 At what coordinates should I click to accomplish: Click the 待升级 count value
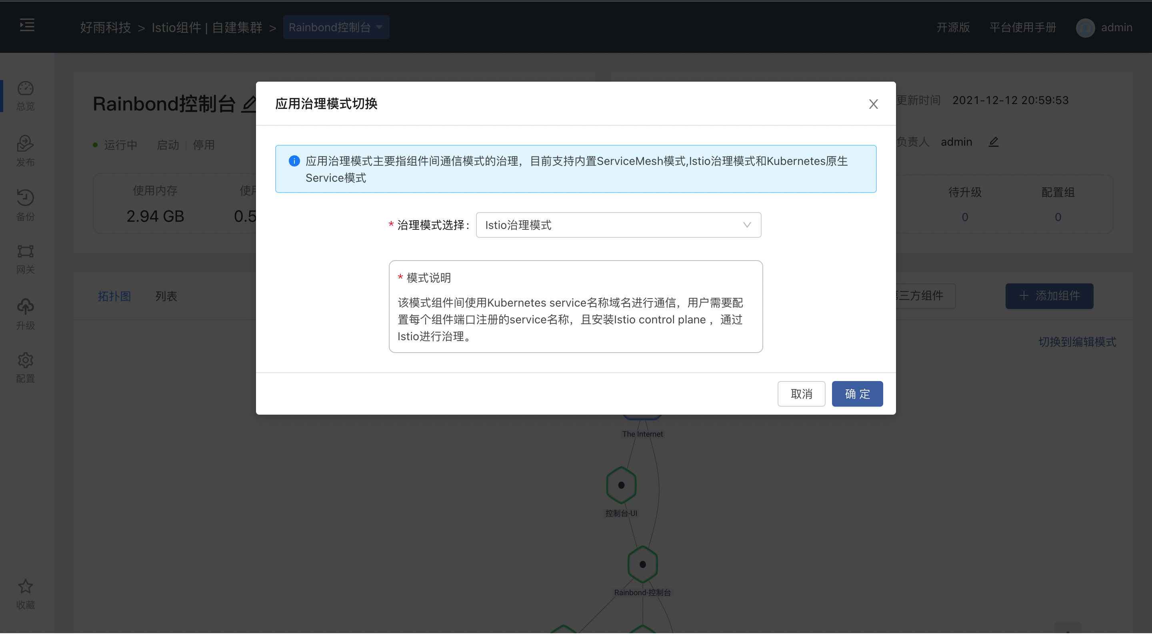[x=965, y=217]
